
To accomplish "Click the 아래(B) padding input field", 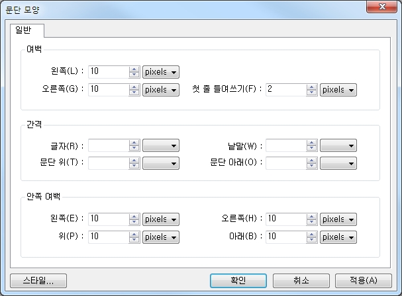I will [285, 236].
